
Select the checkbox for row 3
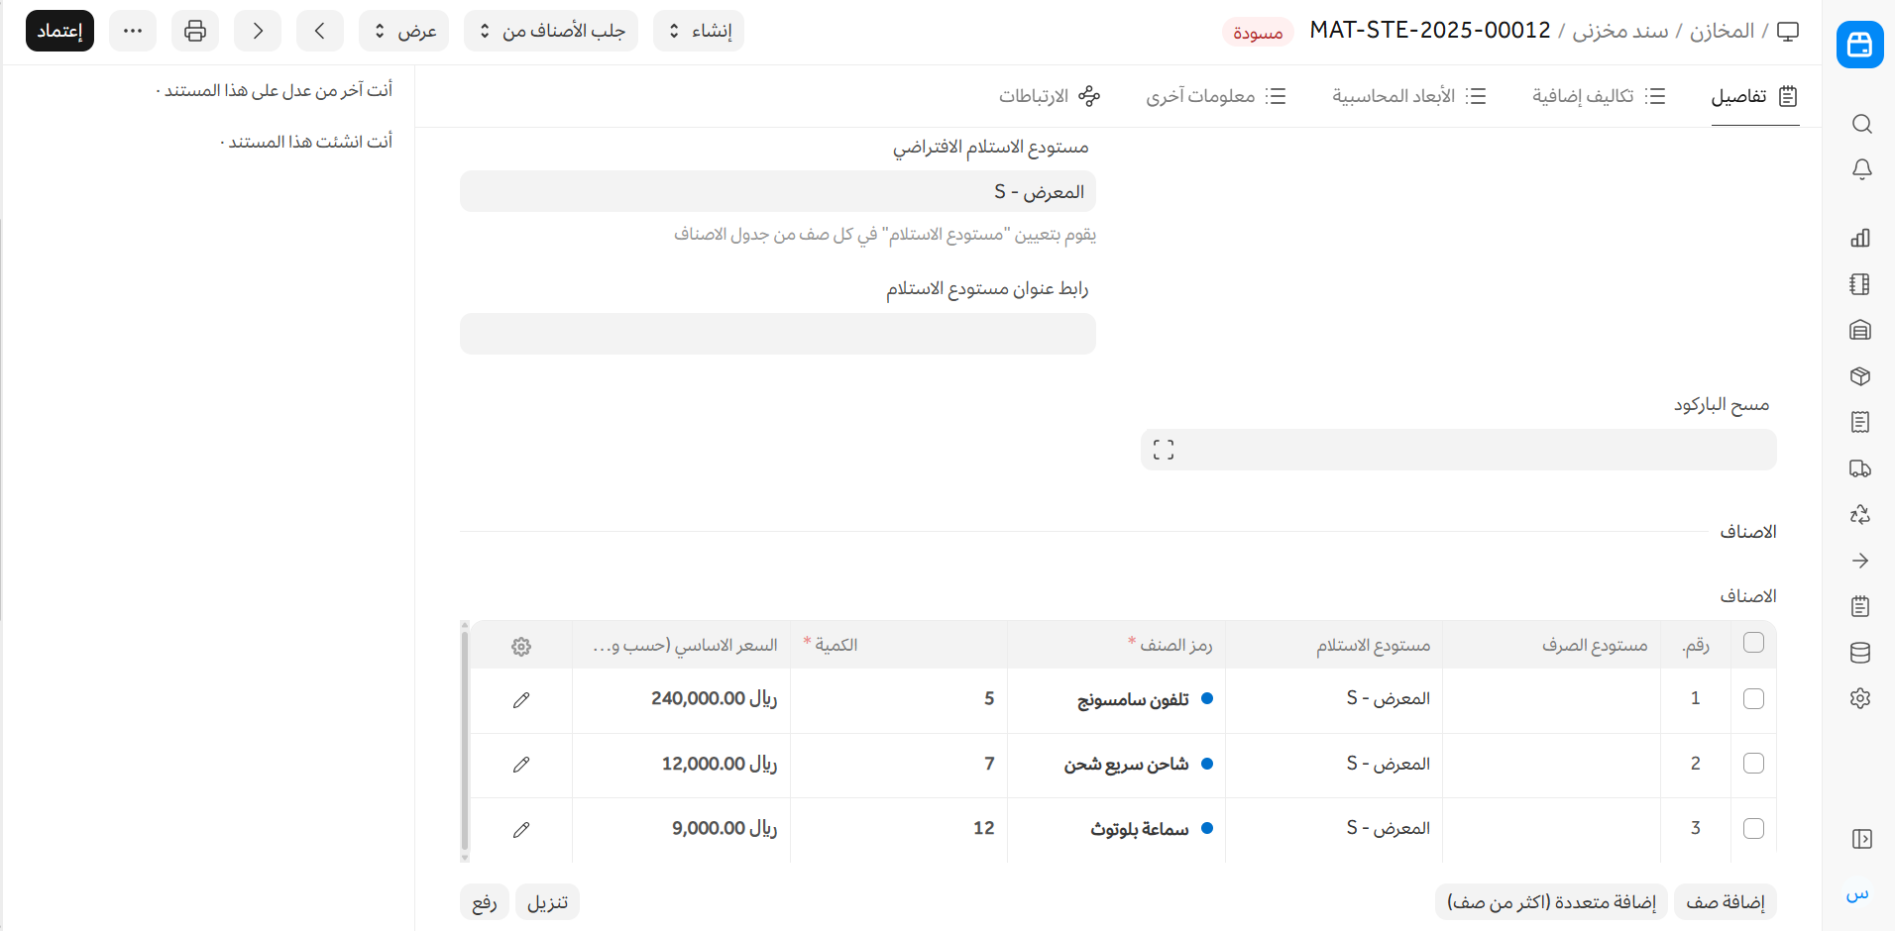click(1753, 829)
